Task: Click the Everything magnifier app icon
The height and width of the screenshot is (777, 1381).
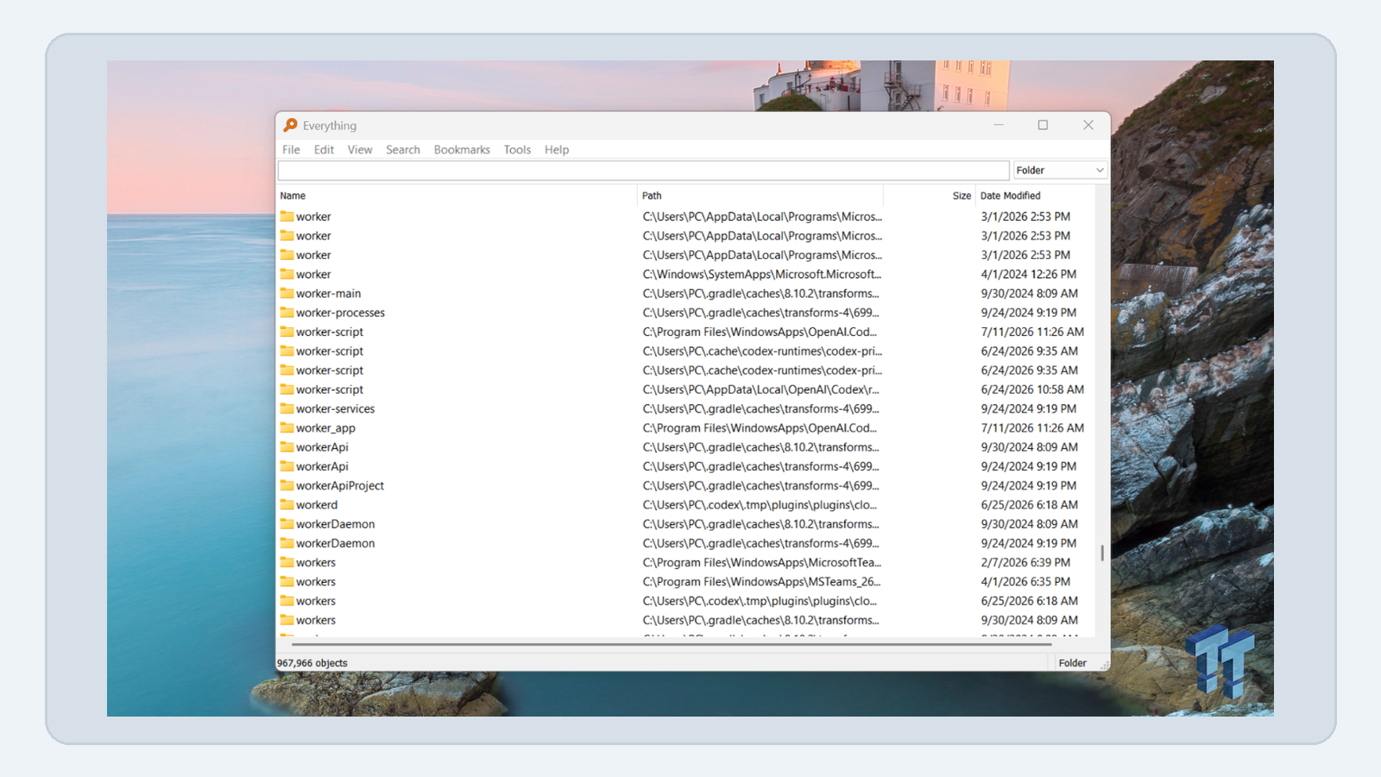Action: pos(291,125)
